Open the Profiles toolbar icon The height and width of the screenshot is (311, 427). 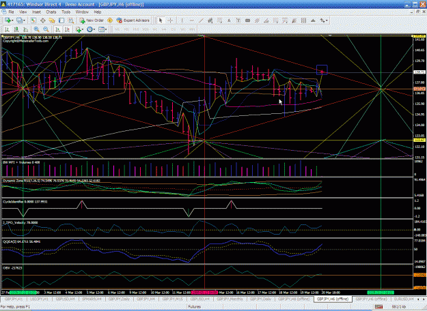[19, 20]
